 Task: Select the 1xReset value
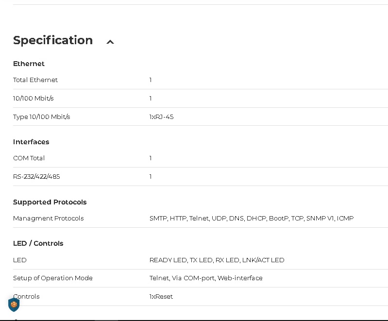(x=161, y=296)
